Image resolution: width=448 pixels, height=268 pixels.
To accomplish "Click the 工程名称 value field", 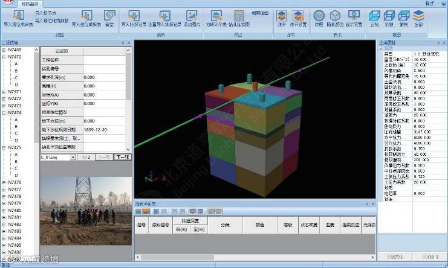I will [x=104, y=60].
